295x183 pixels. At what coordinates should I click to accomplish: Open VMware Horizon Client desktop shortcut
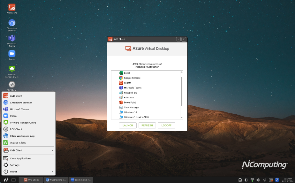click(12, 71)
